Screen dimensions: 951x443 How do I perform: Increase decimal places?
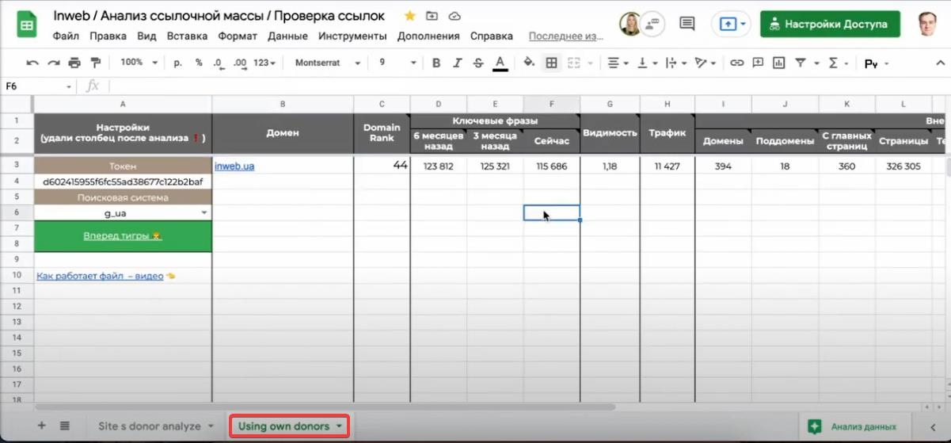click(x=240, y=63)
